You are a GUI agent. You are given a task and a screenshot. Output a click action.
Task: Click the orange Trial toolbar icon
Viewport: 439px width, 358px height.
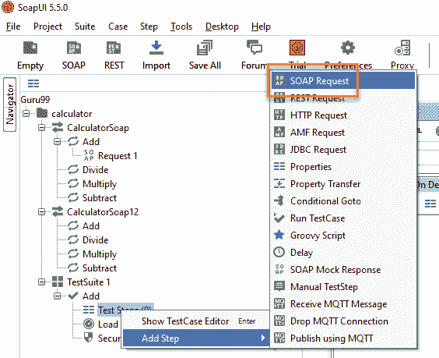pos(297,48)
